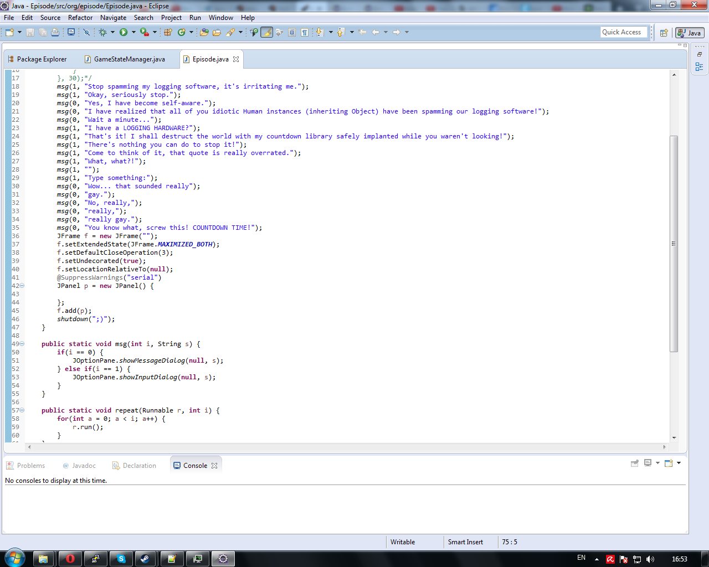
Task: Select the Java perspective button
Action: coord(690,33)
